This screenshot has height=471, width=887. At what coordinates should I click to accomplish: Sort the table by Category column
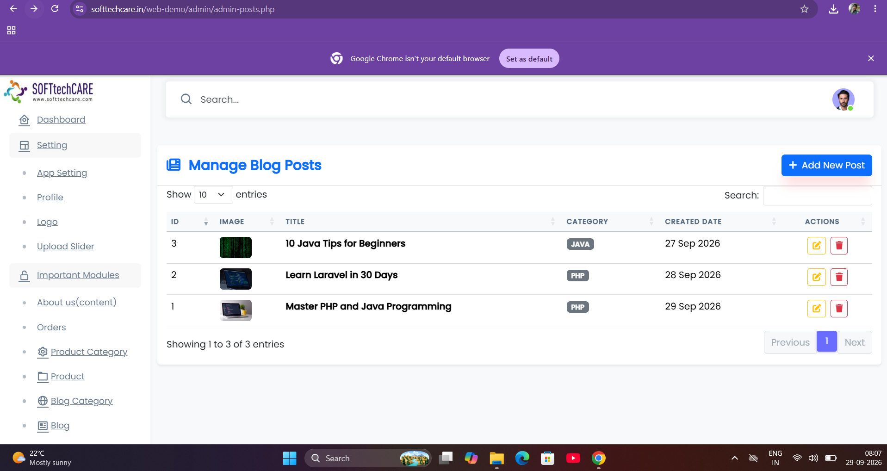point(610,222)
